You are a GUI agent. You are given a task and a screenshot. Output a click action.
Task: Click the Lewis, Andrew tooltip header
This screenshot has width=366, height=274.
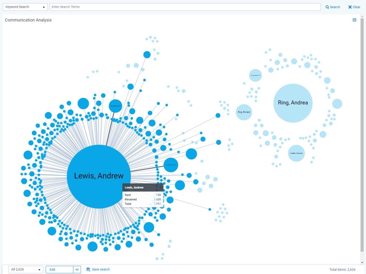coord(143,188)
